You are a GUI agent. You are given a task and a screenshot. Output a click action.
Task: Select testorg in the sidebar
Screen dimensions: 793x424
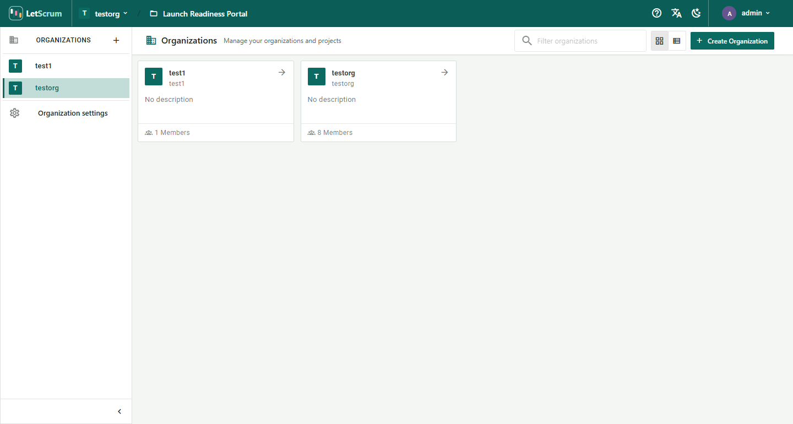66,88
